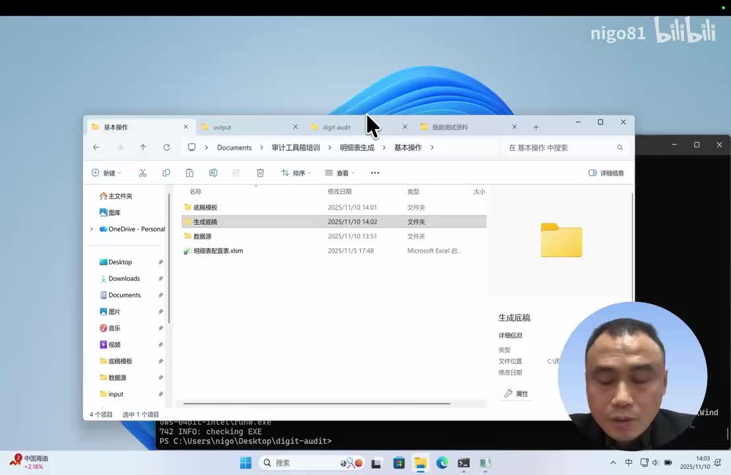
Task: Expand chevron after Documents in breadcrumb
Action: tap(261, 147)
